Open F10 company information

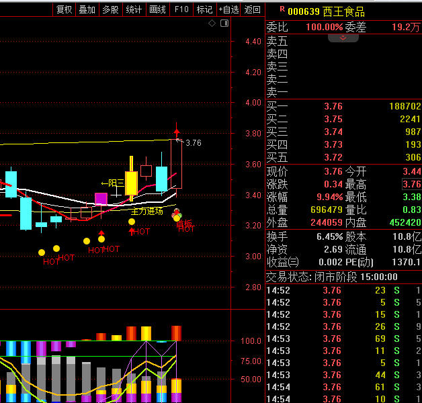181,9
